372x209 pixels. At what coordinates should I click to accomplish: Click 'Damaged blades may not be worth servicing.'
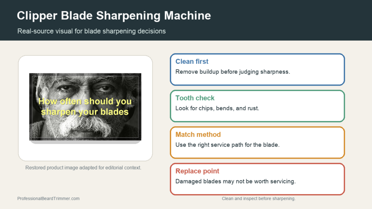click(235, 181)
